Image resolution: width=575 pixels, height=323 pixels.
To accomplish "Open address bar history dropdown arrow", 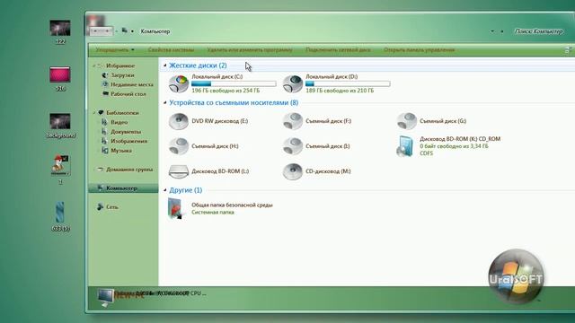I will click(x=492, y=31).
